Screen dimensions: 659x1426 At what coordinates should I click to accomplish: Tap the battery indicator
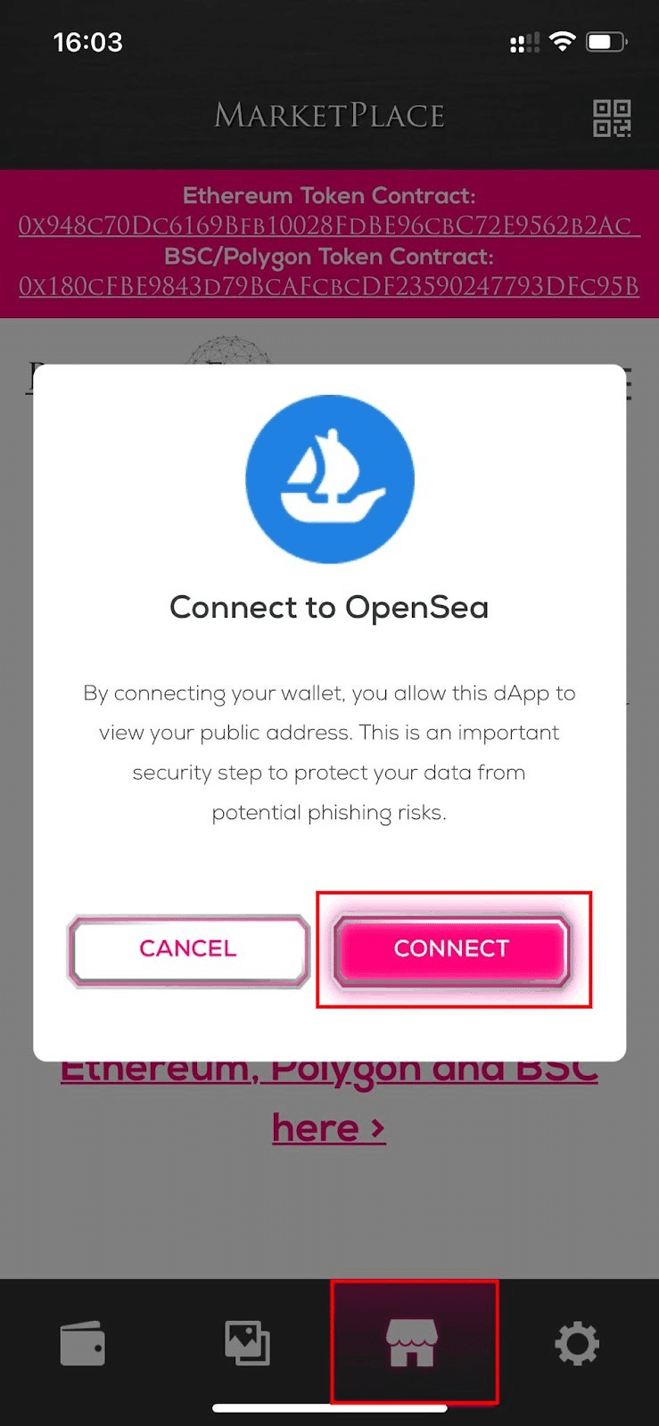tap(606, 42)
